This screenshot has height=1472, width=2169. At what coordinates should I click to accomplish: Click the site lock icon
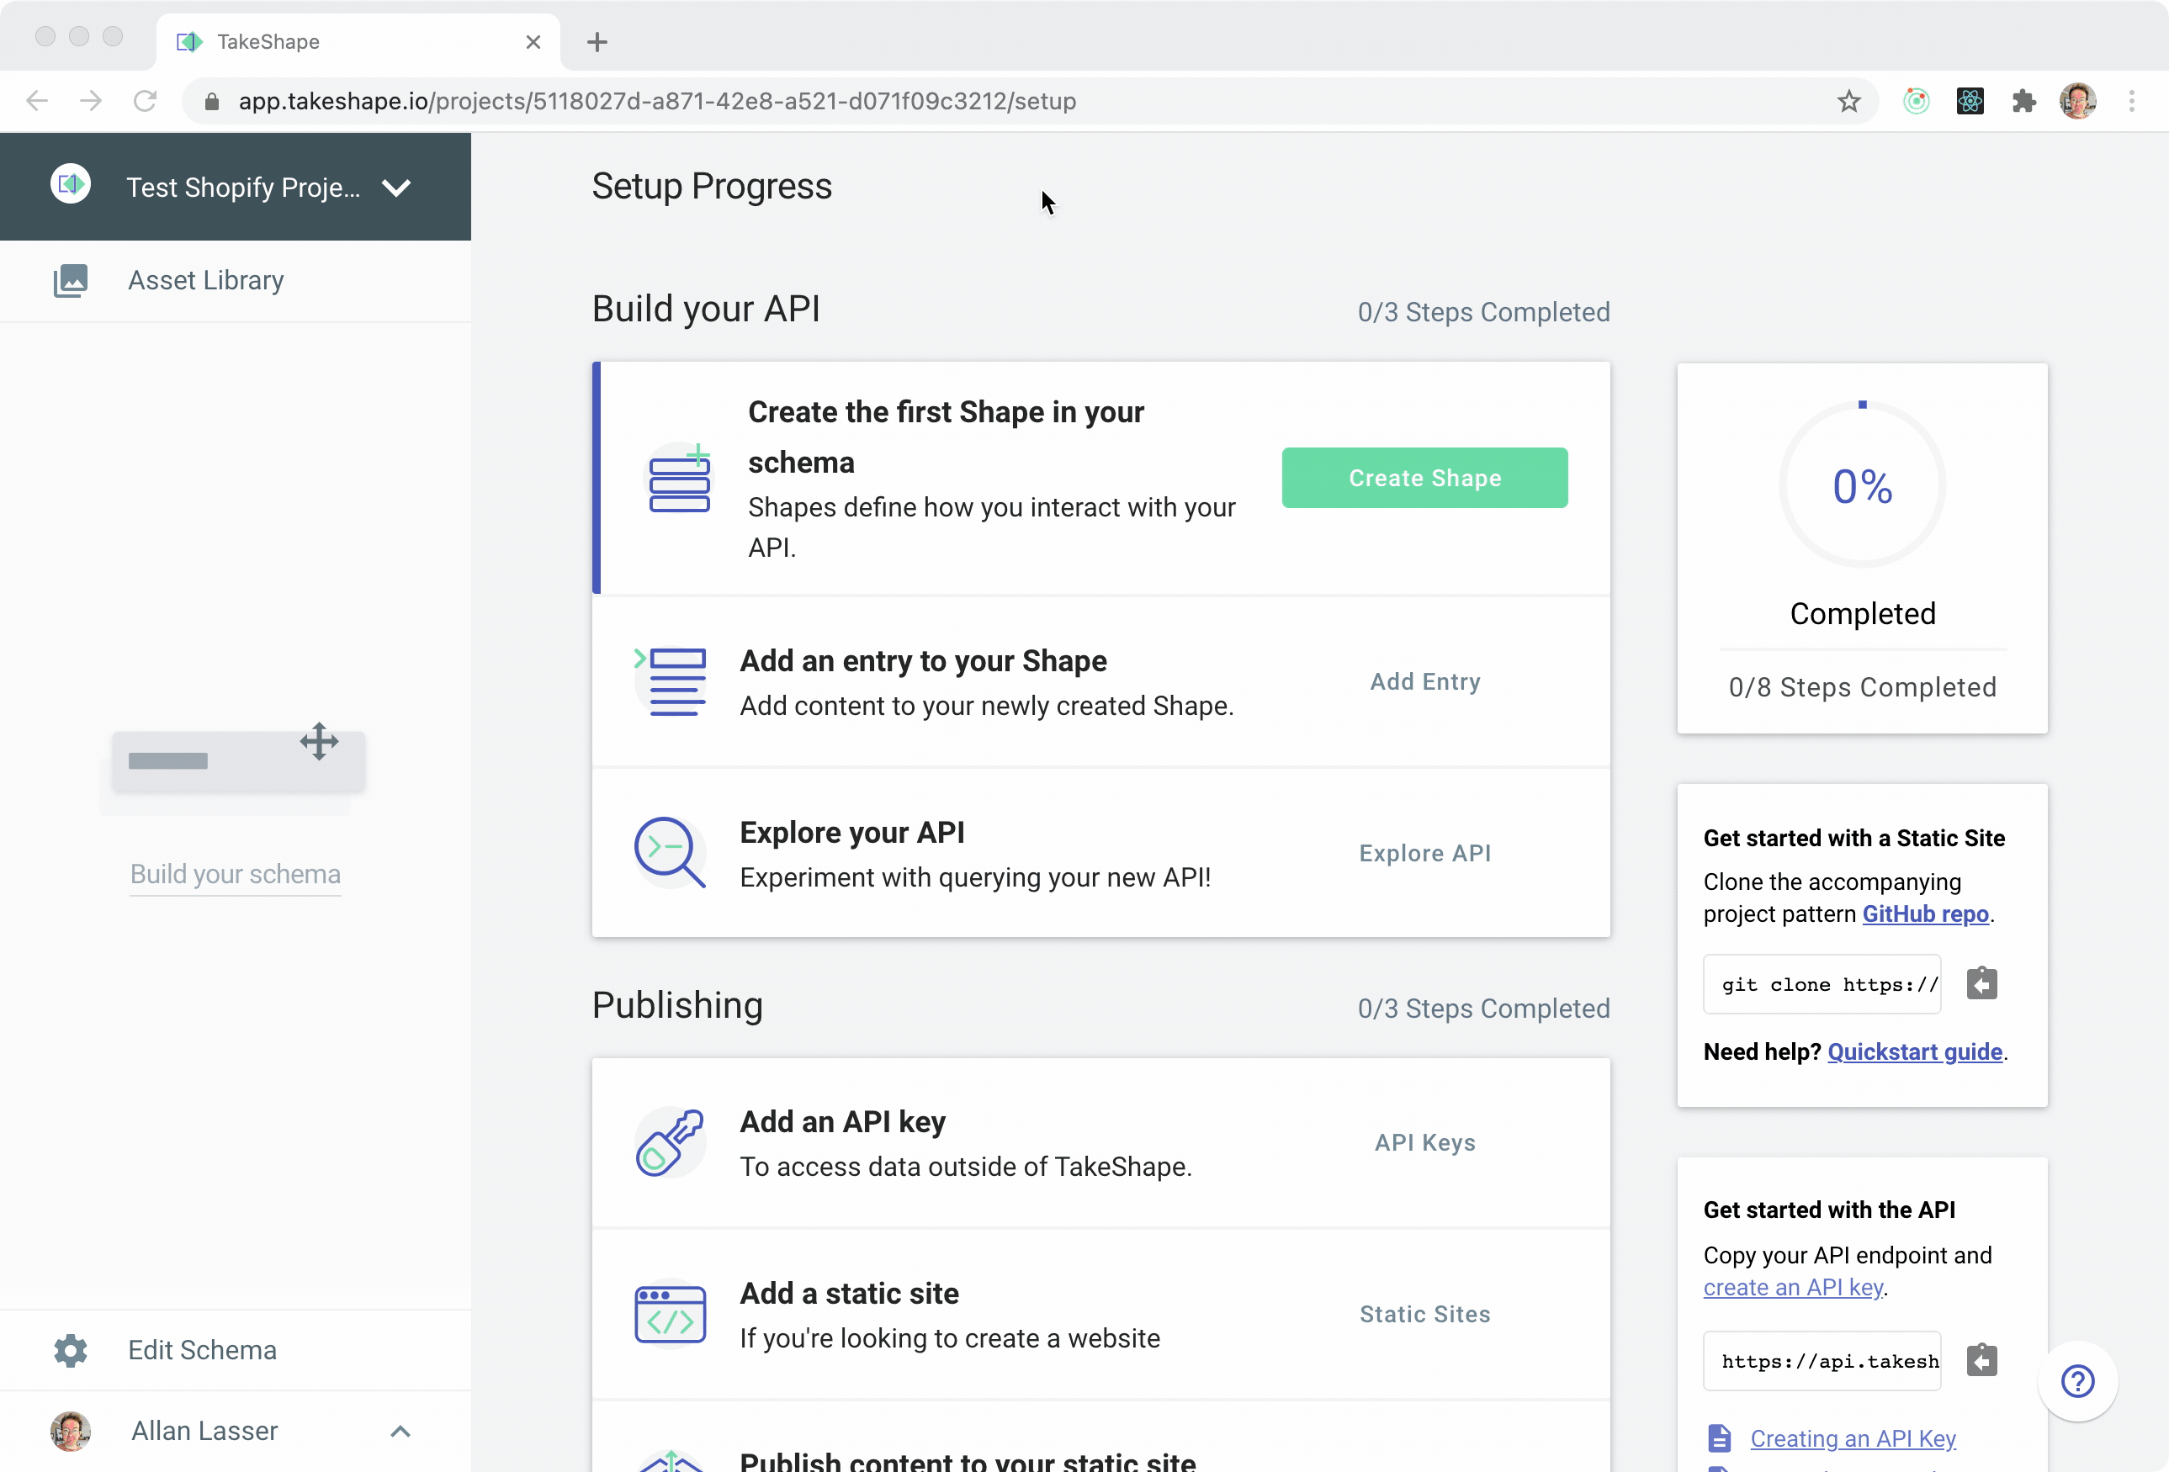pyautogui.click(x=212, y=101)
